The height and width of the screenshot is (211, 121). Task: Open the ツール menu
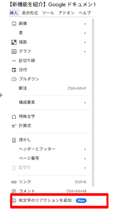pos(48,13)
